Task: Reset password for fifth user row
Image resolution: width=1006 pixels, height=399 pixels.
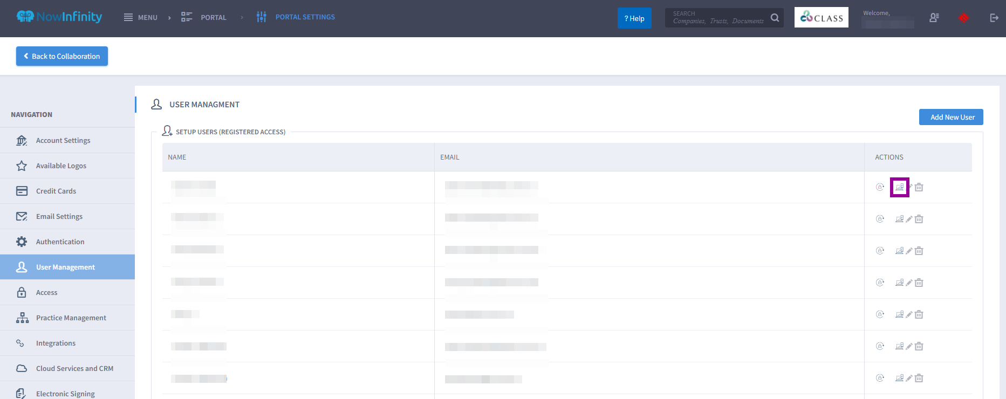Action: coord(880,314)
